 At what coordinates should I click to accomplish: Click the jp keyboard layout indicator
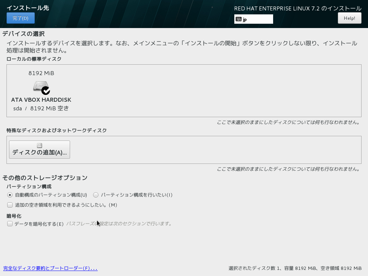(253, 19)
